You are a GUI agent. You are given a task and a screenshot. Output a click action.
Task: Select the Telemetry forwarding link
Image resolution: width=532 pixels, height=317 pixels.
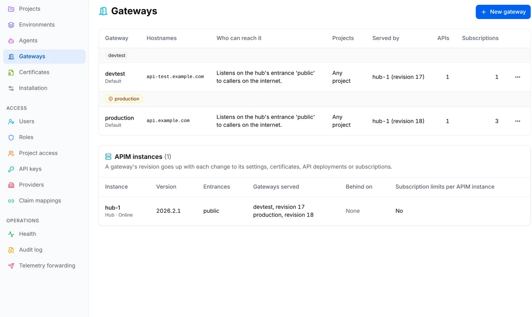44,265
